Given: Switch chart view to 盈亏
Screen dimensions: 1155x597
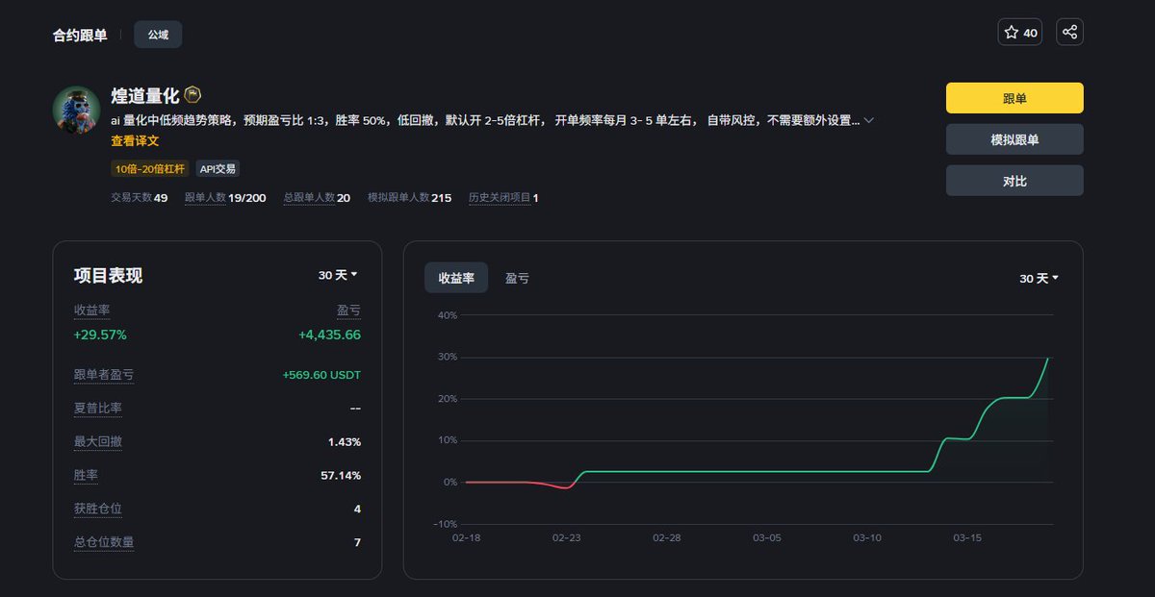Looking at the screenshot, I should point(517,278).
